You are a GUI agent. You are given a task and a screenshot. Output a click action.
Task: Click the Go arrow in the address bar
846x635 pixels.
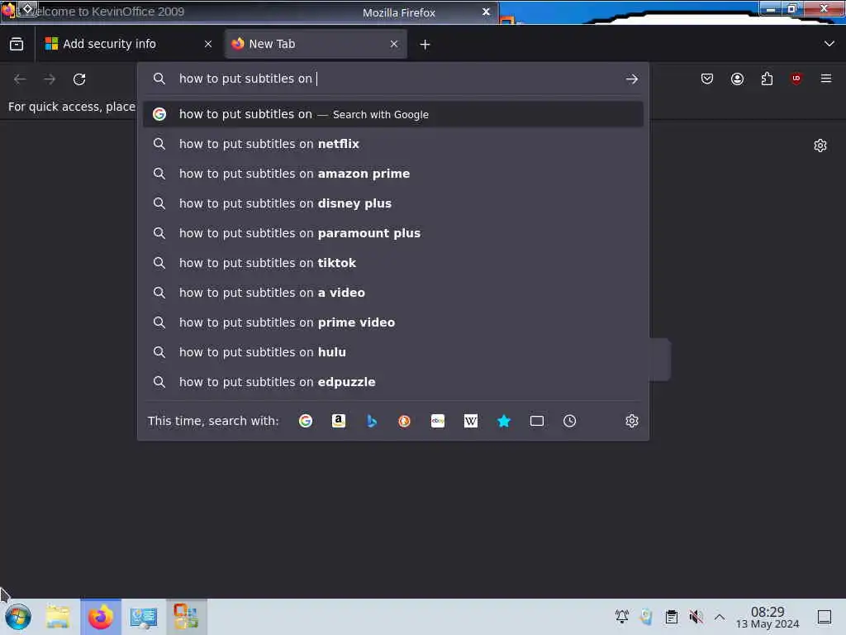coord(632,79)
